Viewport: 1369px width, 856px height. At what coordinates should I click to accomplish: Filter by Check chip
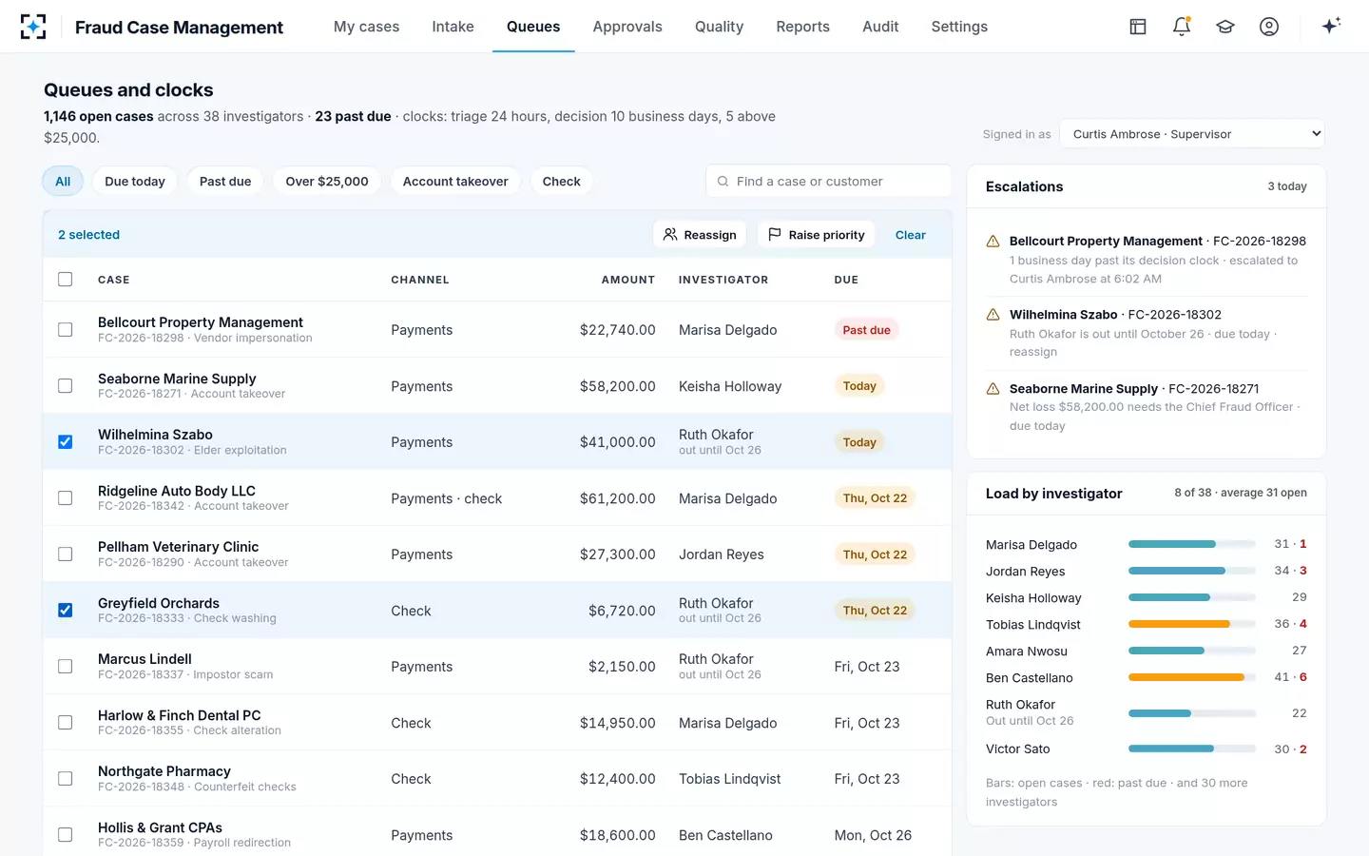[x=562, y=181]
